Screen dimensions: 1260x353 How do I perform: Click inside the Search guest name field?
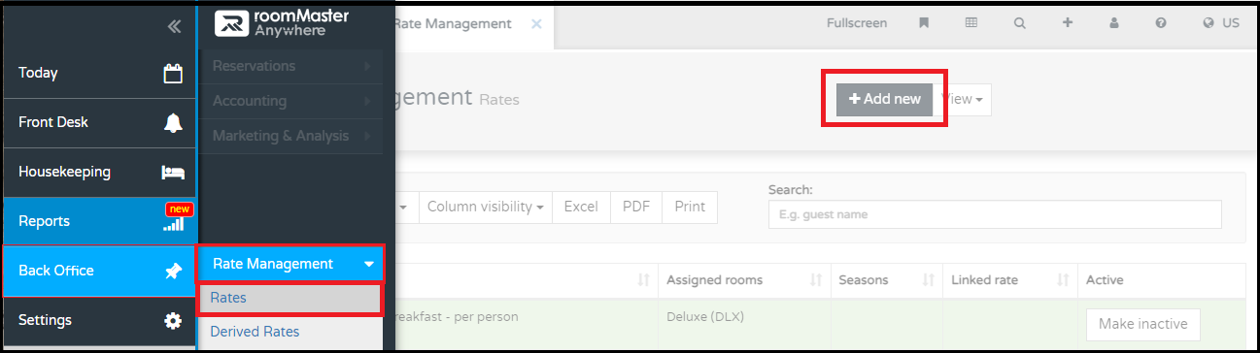pyautogui.click(x=995, y=214)
